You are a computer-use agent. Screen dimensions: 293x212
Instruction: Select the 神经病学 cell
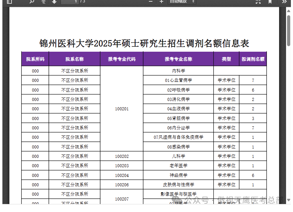(x=178, y=175)
